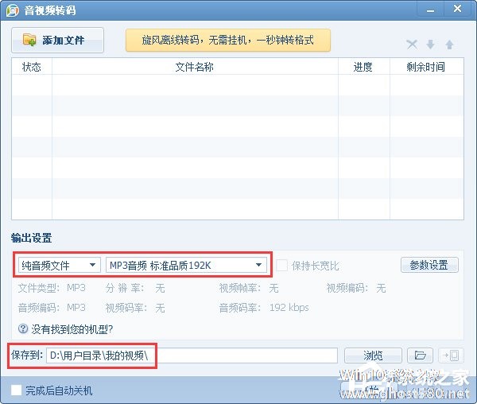Click the yellow 旋风离线转码 banner
This screenshot has height=404, width=477.
click(x=228, y=40)
